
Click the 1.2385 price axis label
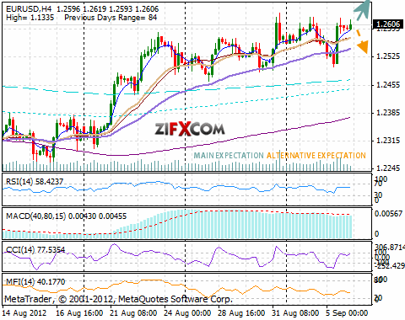tap(388, 113)
